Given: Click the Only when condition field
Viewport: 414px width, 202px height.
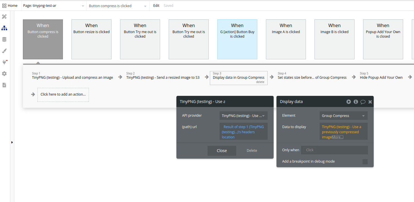Looking at the screenshot, I should (x=335, y=150).
